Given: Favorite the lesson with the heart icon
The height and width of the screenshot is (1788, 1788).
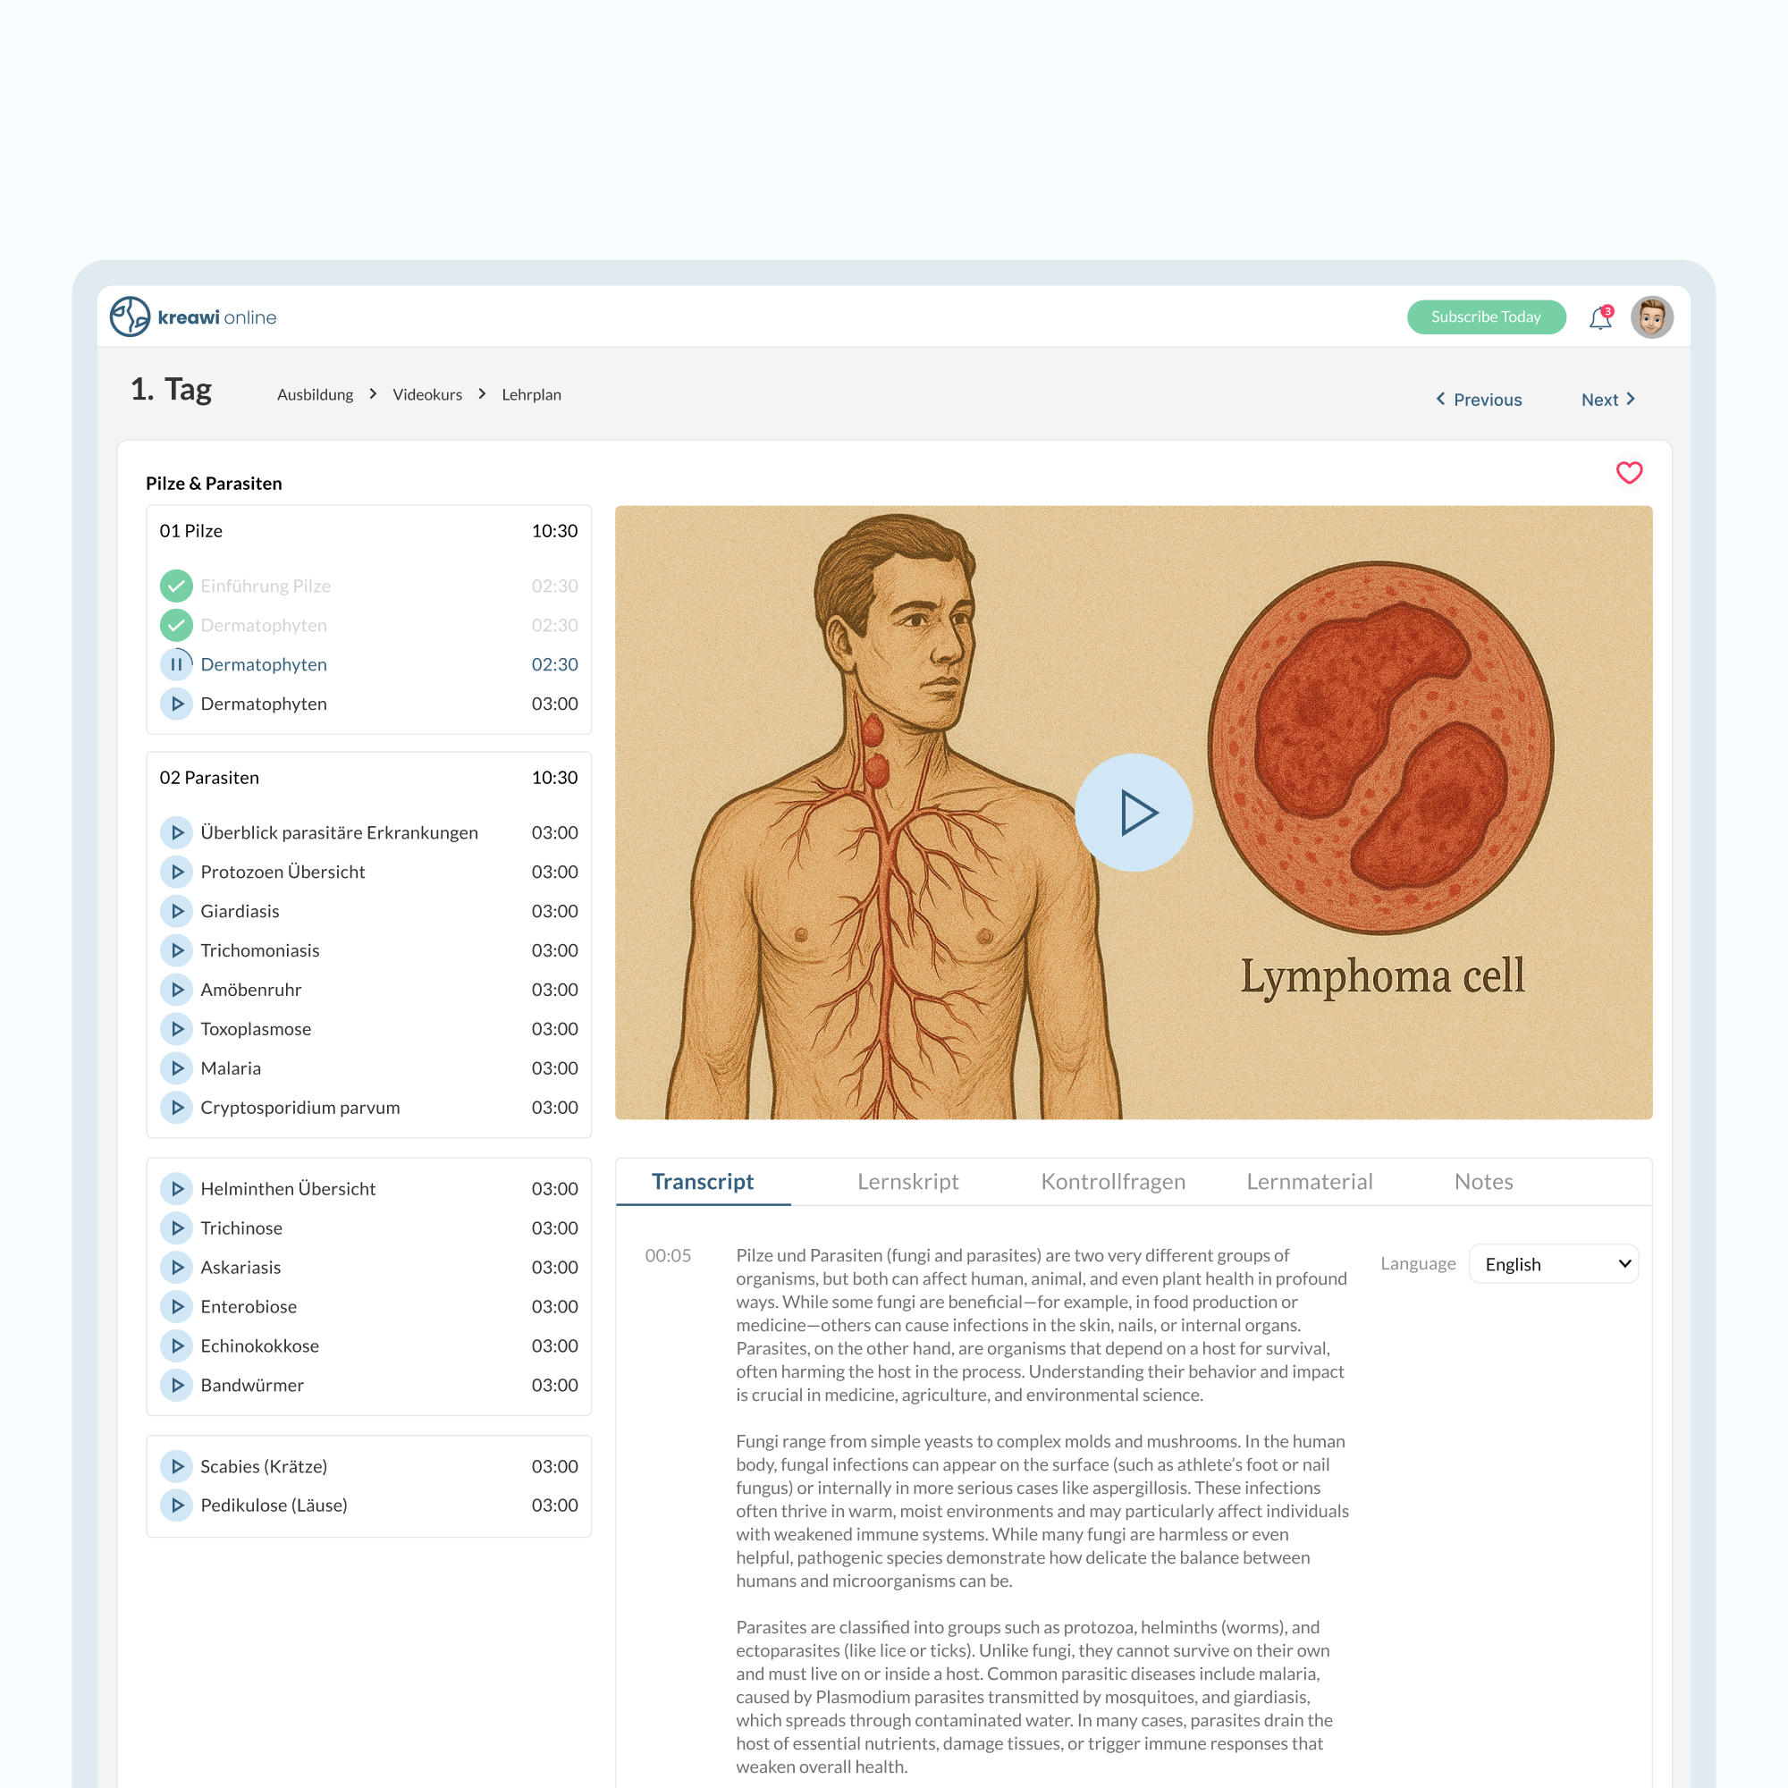Looking at the screenshot, I should click(x=1629, y=473).
